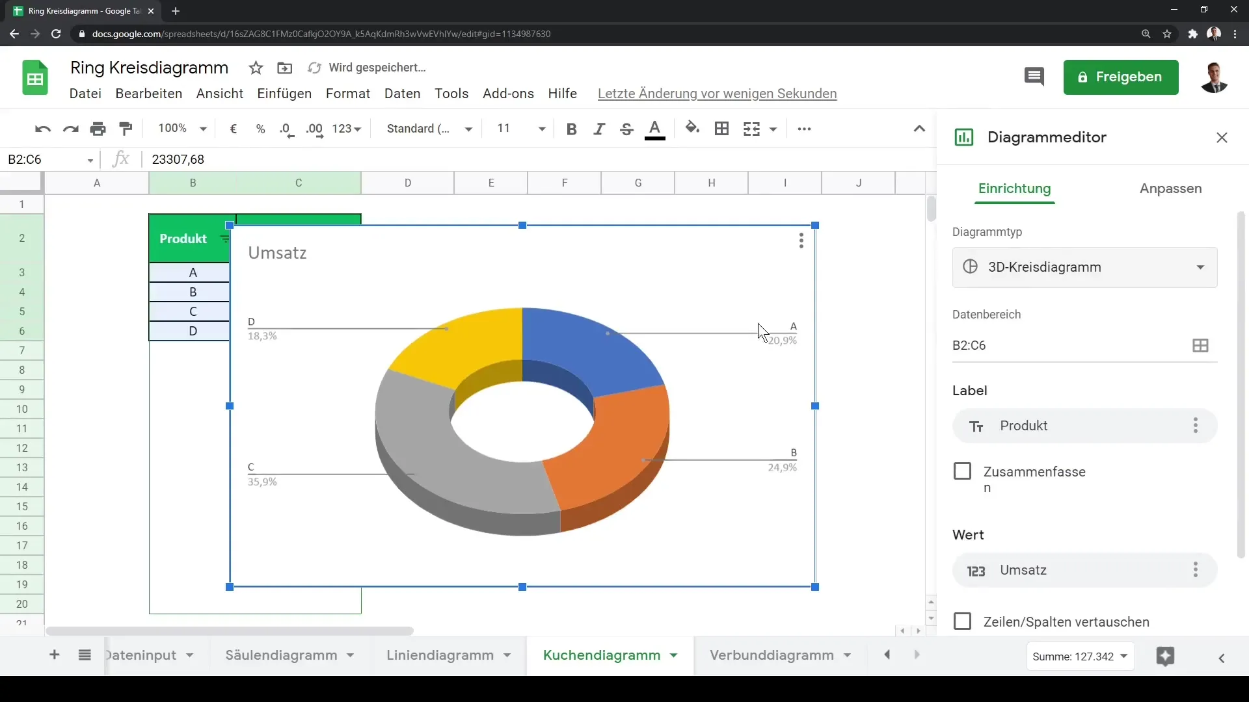Open font Standard dropdown
Screen dimensions: 1249x702
coord(429,129)
